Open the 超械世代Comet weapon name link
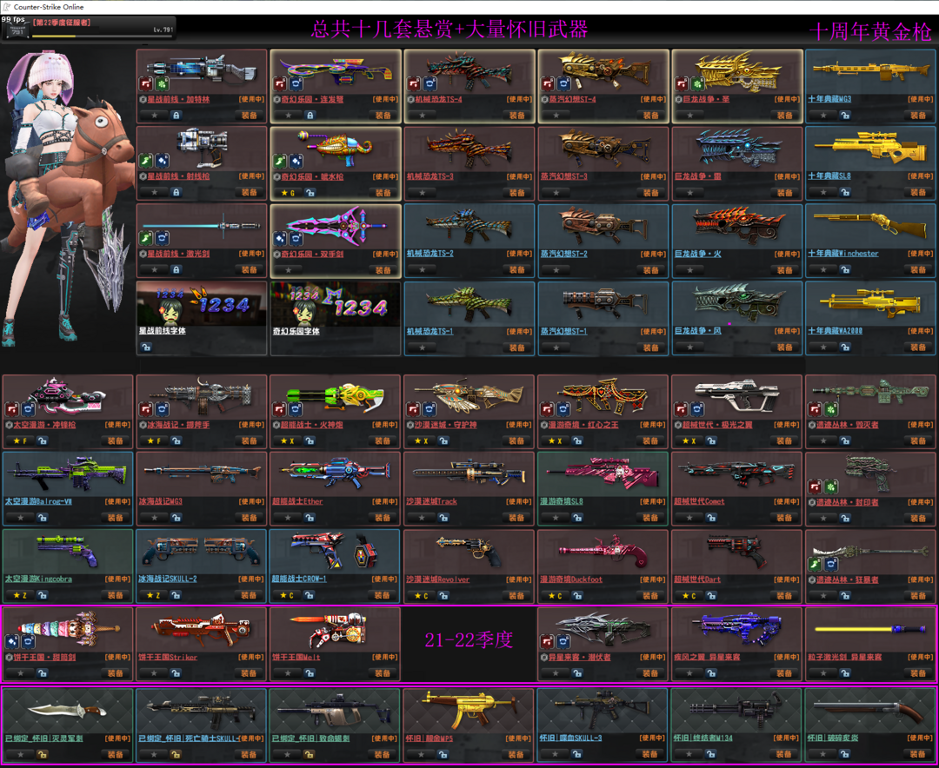 (x=699, y=501)
